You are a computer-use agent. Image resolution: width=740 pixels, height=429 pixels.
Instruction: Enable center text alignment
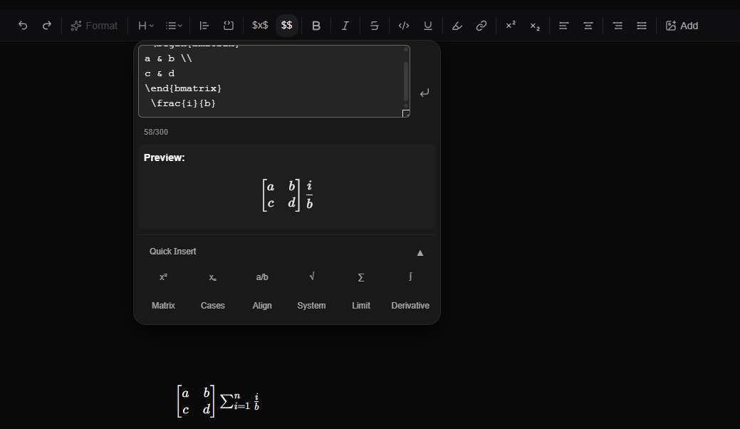pyautogui.click(x=588, y=25)
